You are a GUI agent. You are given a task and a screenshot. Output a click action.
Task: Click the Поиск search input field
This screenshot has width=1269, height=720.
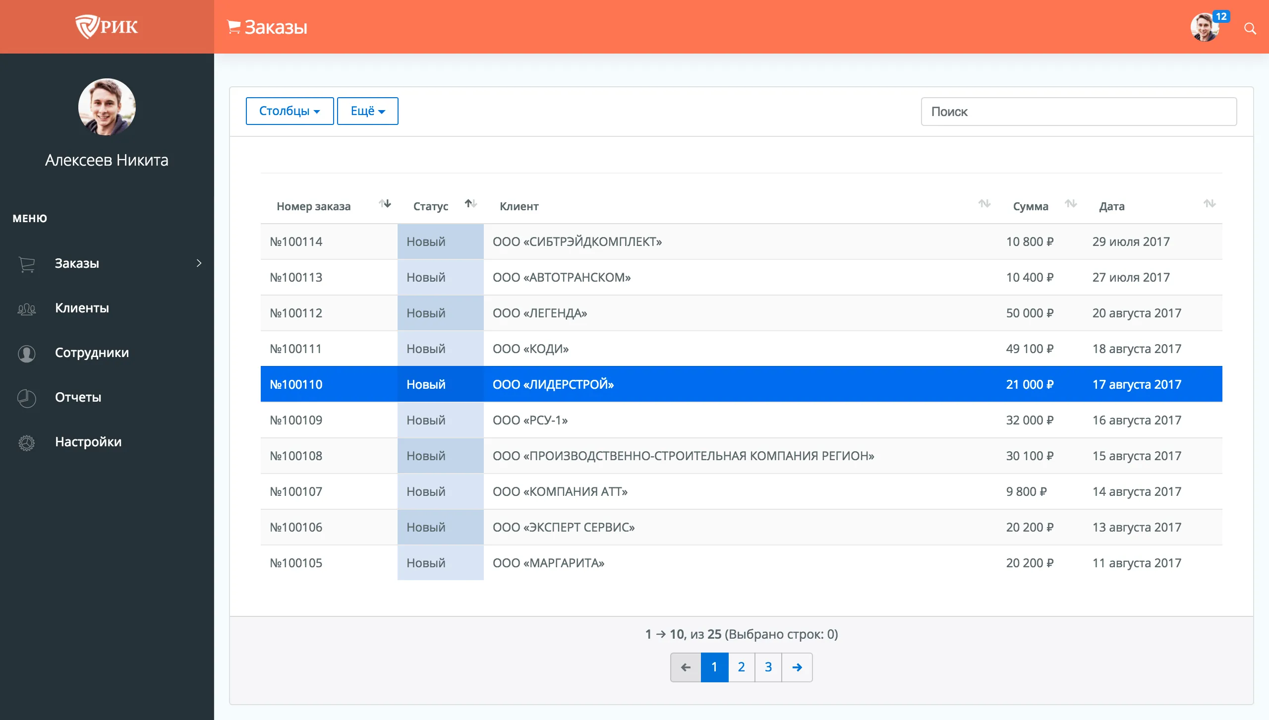pyautogui.click(x=1078, y=112)
